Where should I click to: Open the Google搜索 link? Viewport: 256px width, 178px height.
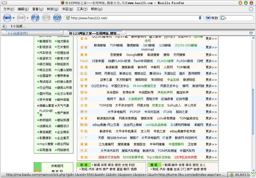135,55
